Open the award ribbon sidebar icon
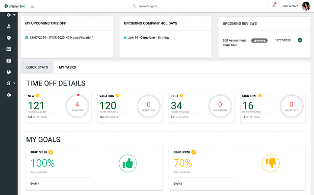This screenshot has width=314, height=195. click(x=9, y=84)
